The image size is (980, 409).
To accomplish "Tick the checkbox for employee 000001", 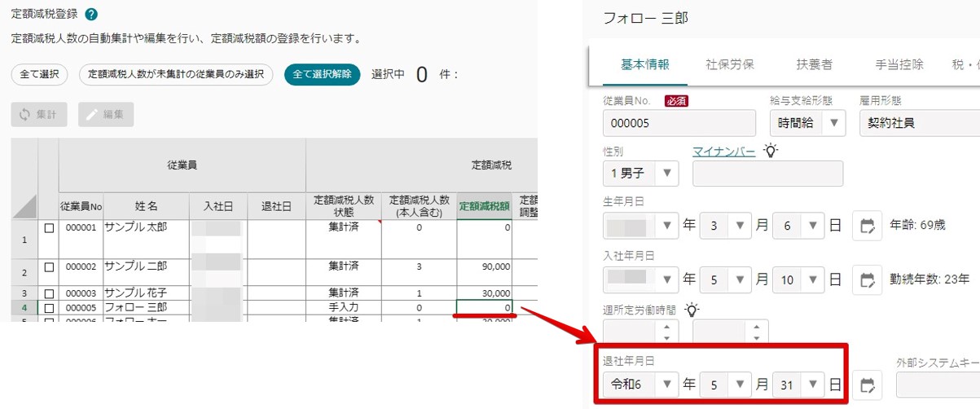I will (x=49, y=228).
